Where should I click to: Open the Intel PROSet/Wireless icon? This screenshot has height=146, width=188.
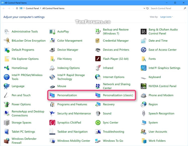click(x=7, y=77)
